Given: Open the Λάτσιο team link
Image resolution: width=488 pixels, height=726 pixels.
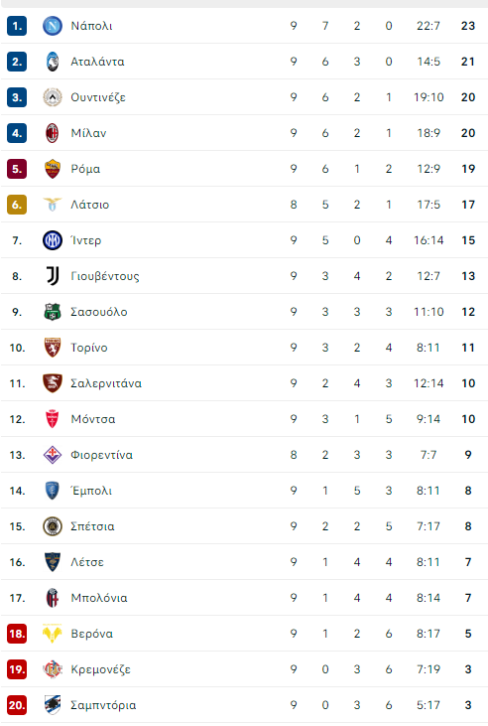Looking at the screenshot, I should pyautogui.click(x=89, y=205).
